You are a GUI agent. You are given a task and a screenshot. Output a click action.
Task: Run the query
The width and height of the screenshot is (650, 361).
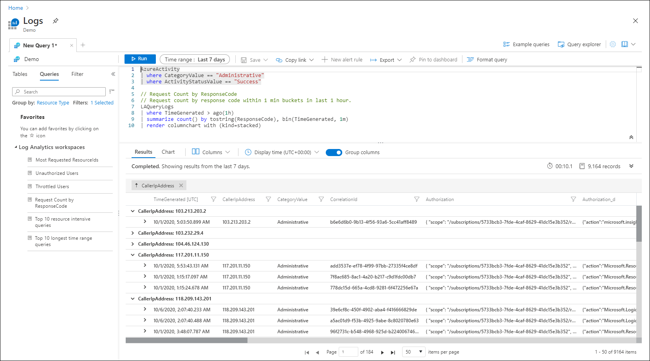[140, 59]
